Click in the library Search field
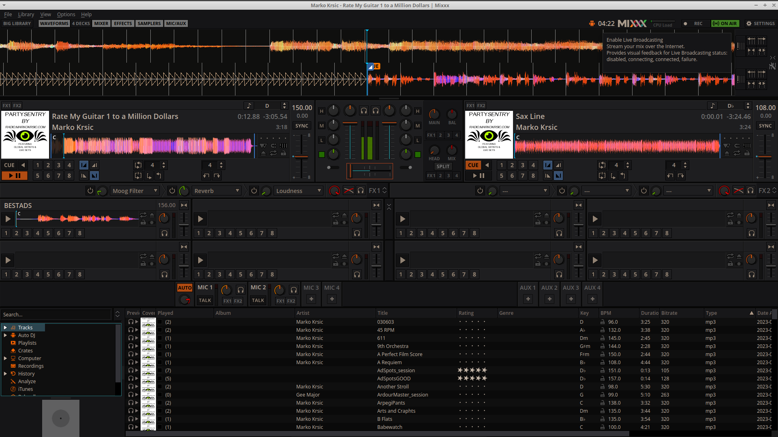 coord(56,314)
